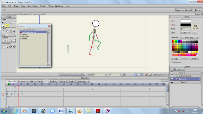Click the stroke Width input field
The image size is (203, 114).
pos(186,29)
